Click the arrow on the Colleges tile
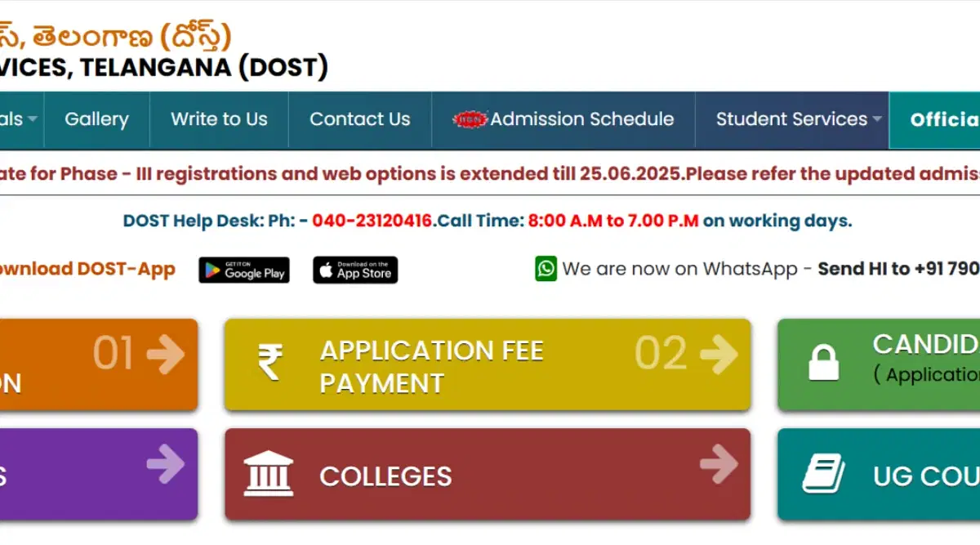 click(719, 464)
